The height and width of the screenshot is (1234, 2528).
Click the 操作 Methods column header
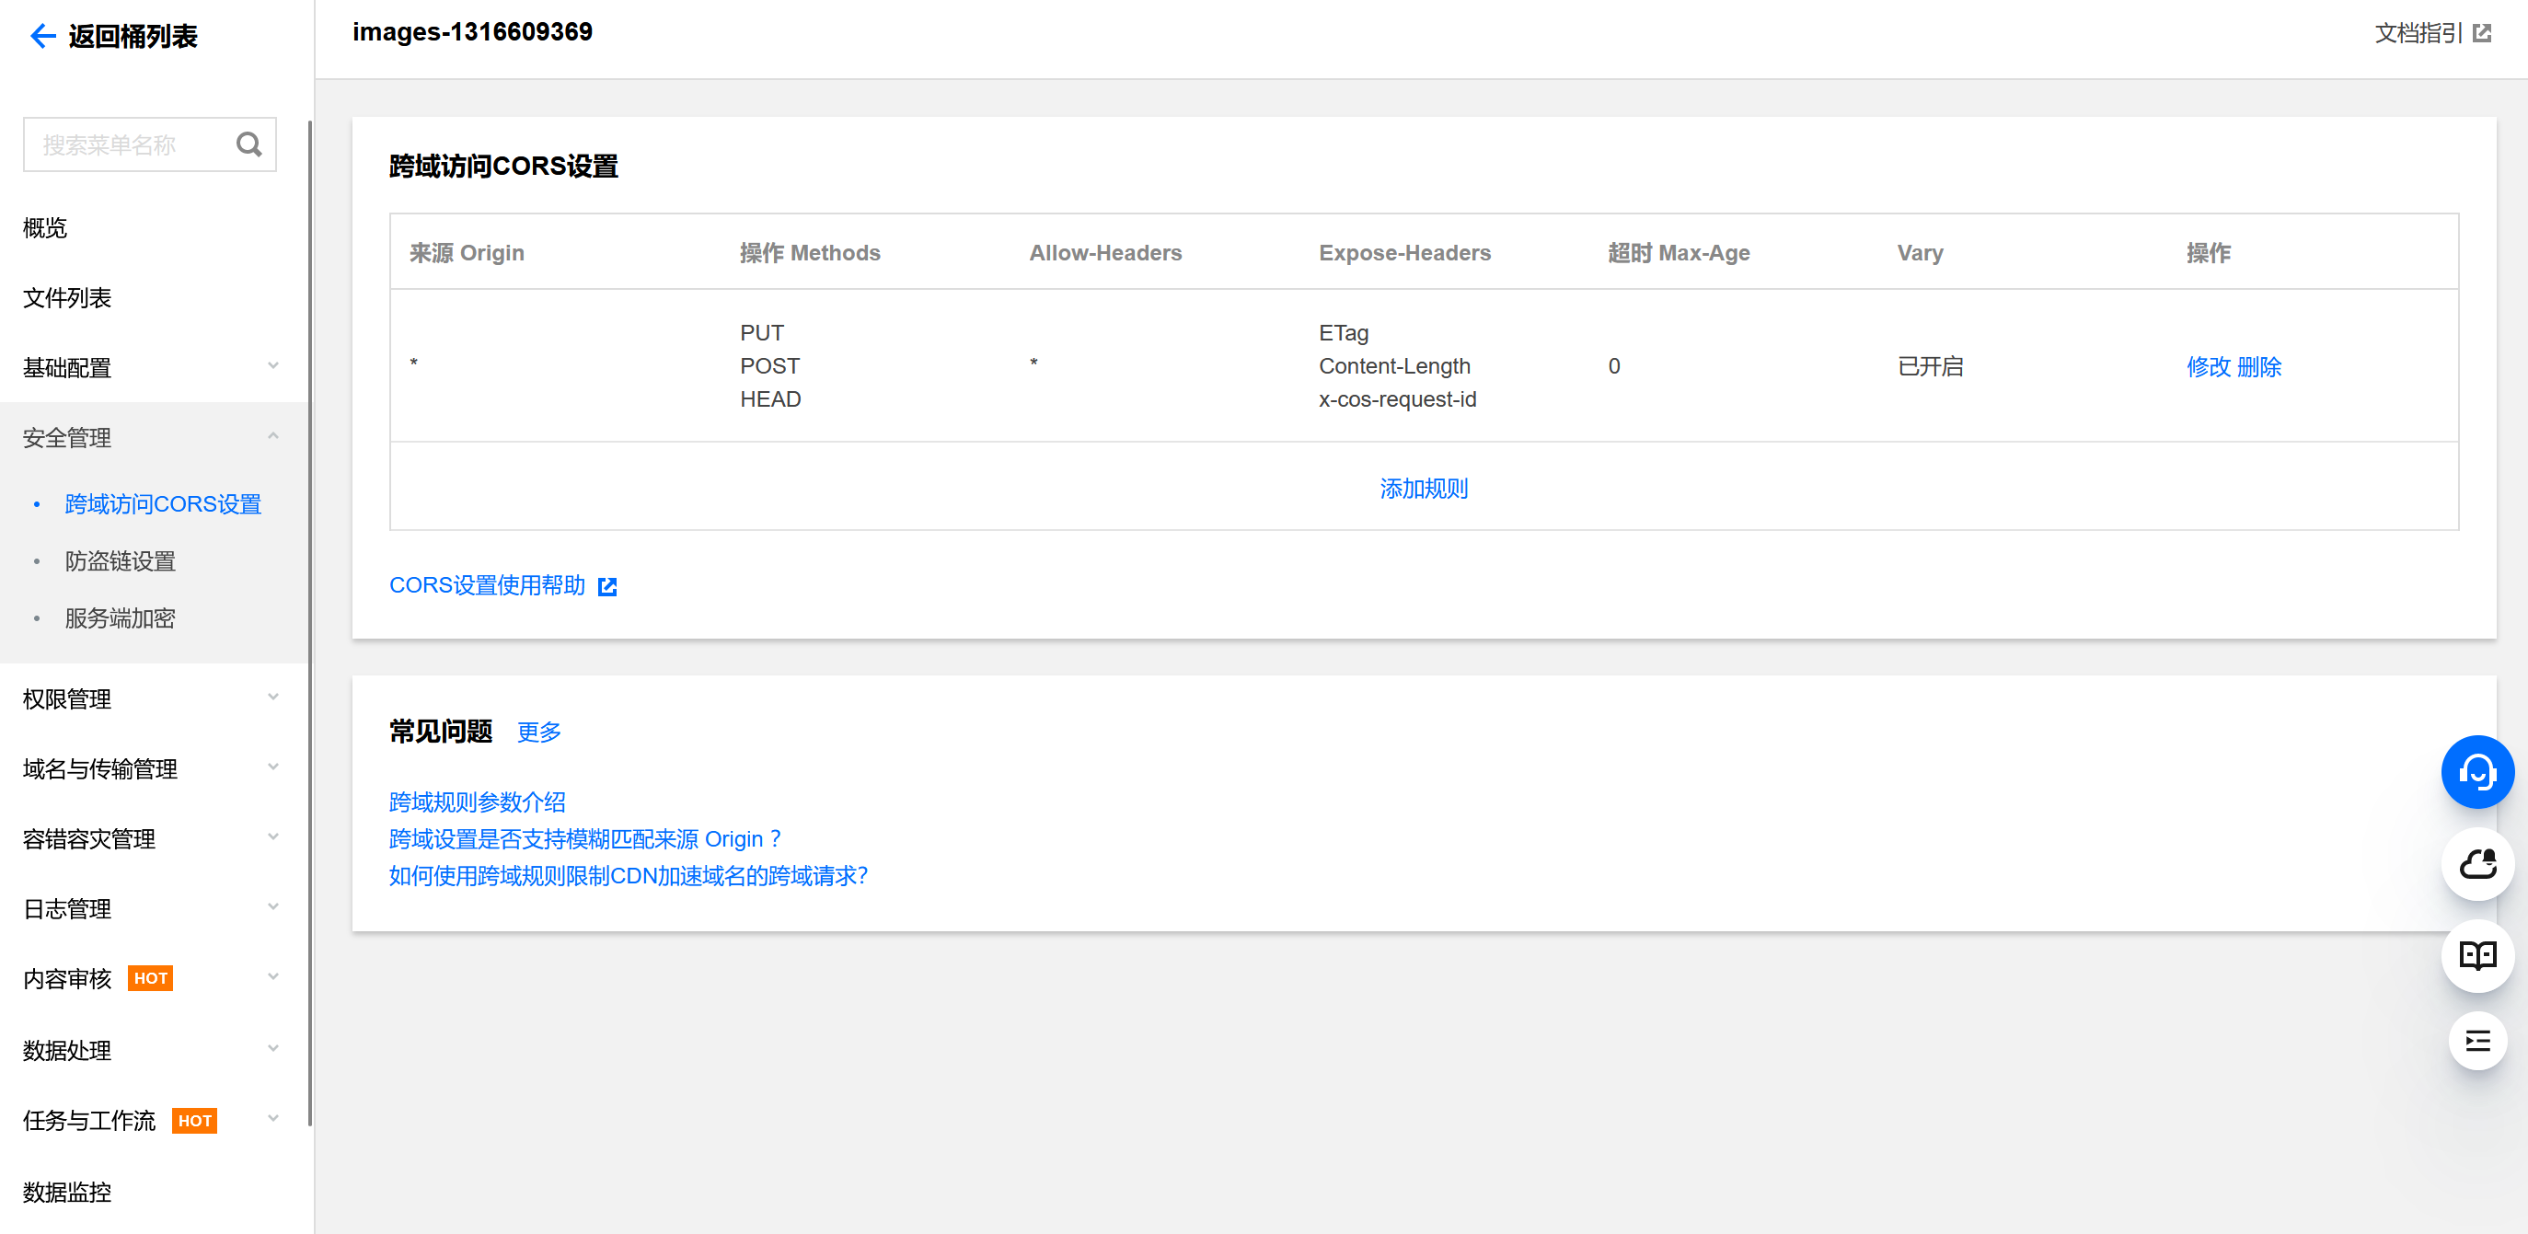tap(810, 252)
